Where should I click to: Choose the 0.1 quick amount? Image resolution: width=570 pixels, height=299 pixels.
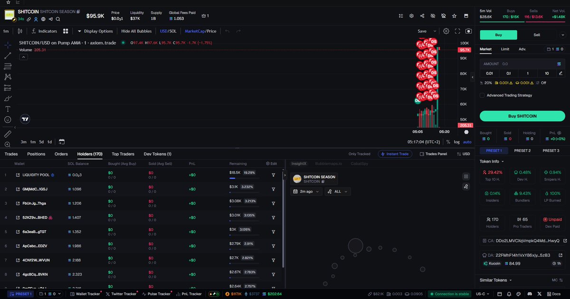(x=508, y=73)
